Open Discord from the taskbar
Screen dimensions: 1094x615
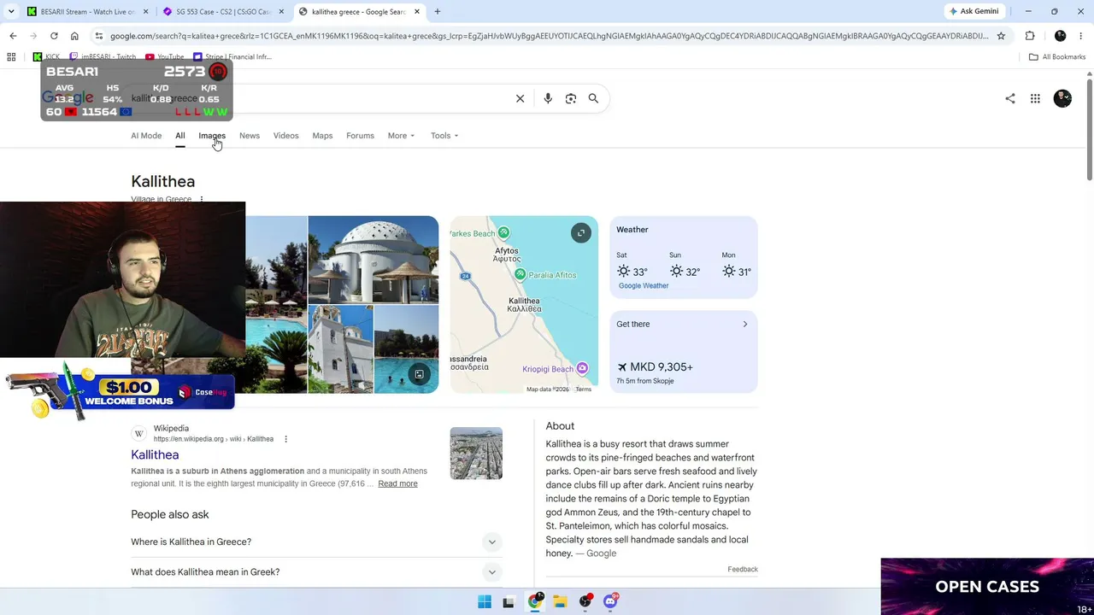click(610, 601)
